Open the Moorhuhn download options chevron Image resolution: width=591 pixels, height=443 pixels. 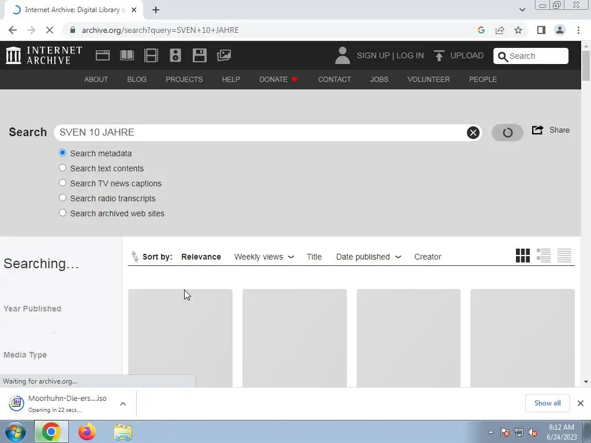coord(123,403)
